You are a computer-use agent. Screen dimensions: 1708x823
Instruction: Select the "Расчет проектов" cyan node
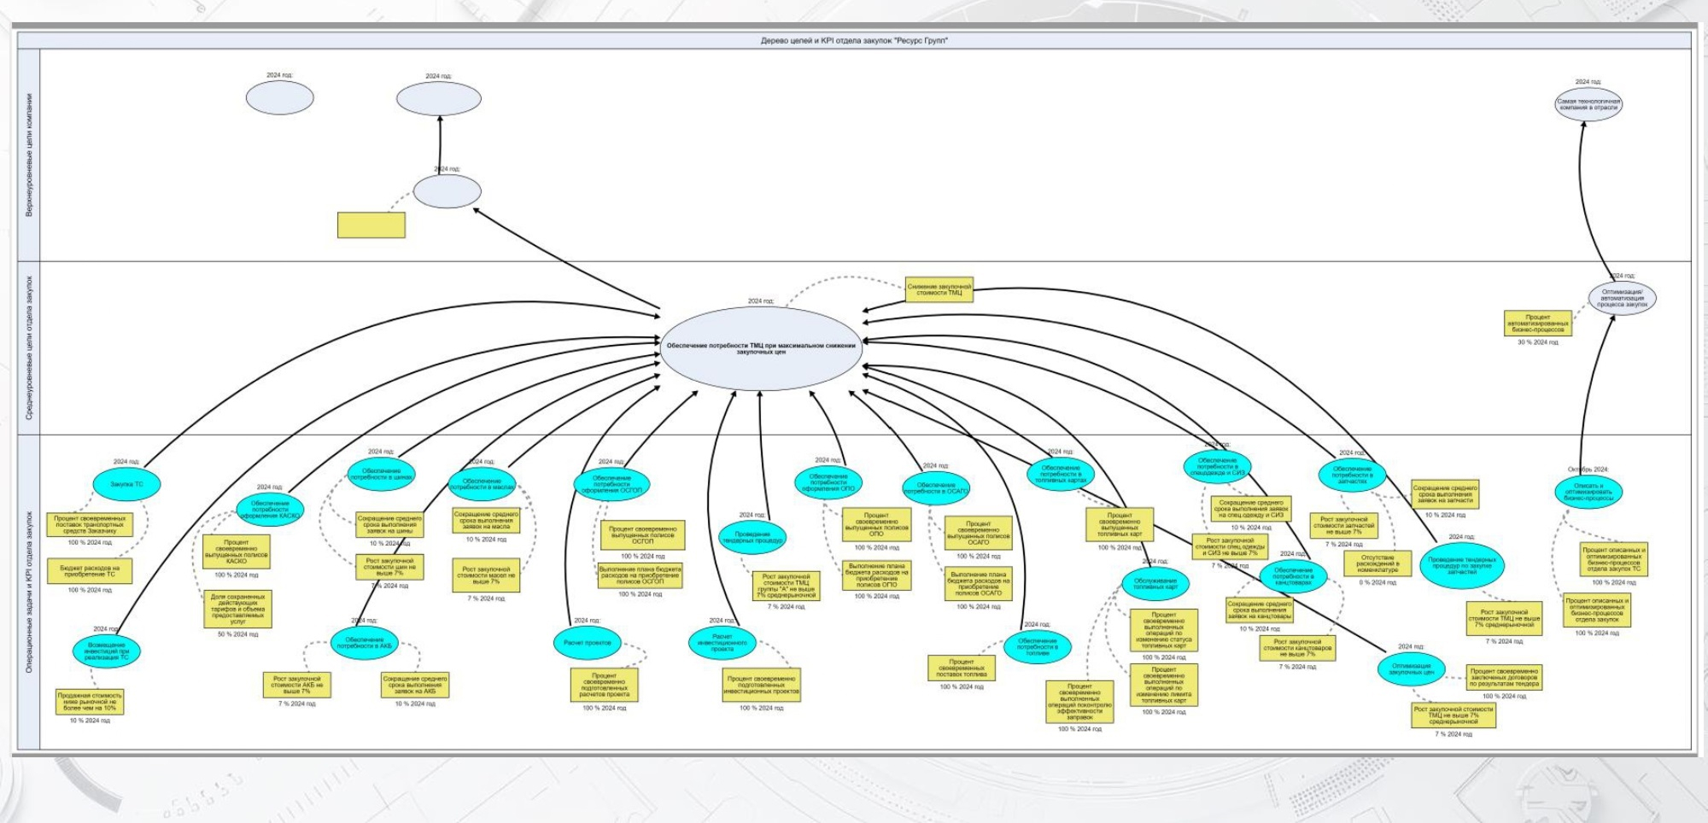[587, 643]
